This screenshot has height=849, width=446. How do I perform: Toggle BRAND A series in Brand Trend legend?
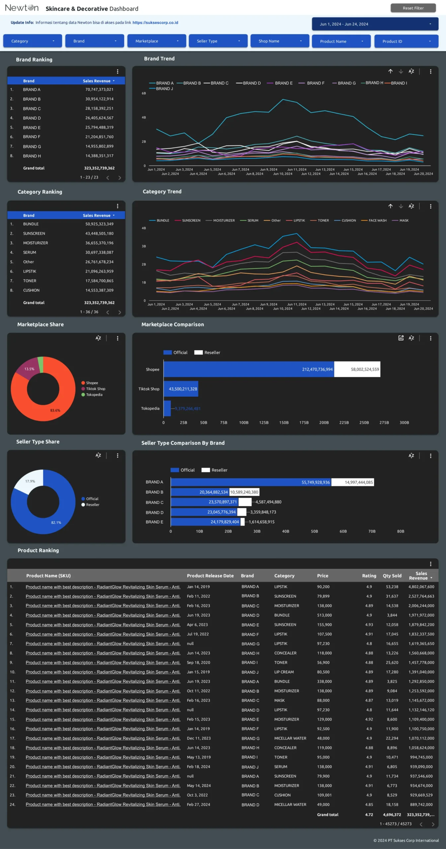click(x=161, y=83)
